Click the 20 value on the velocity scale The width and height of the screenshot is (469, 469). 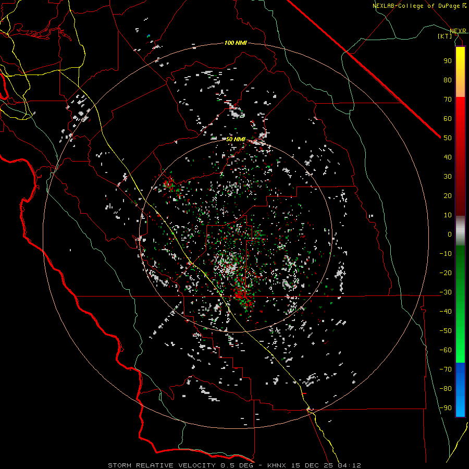(448, 196)
